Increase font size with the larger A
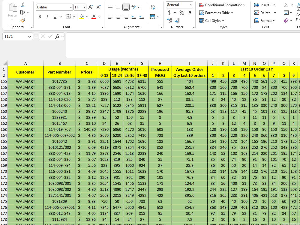300x225 pixels. pyautogui.click(x=91, y=7)
